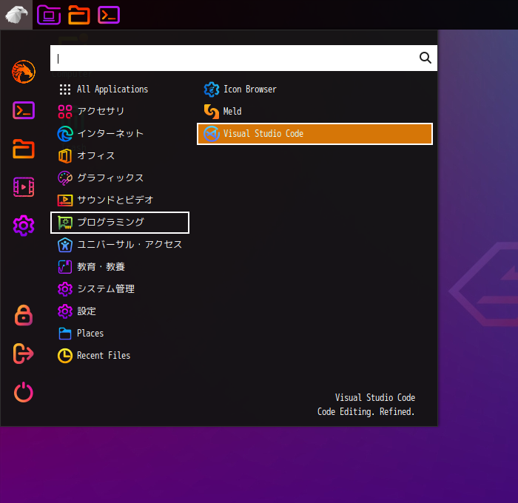
Task: Open file manager in favorites sidebar
Action: pyautogui.click(x=24, y=149)
